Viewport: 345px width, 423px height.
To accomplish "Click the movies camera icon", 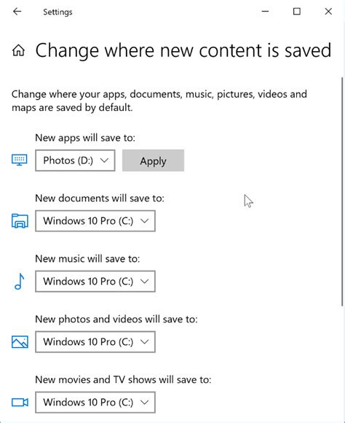I will [20, 403].
